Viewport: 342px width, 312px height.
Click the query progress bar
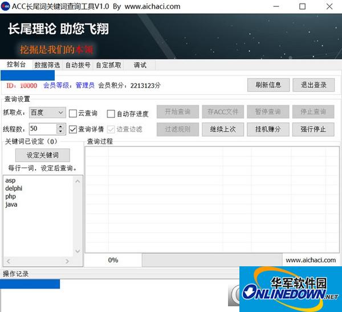click(212, 260)
